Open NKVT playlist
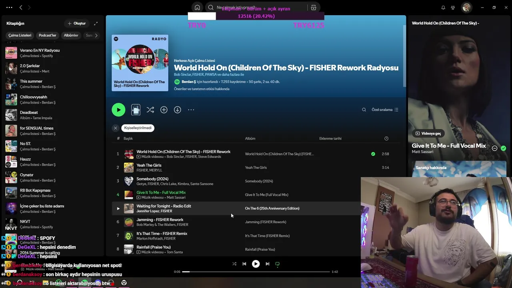Viewport: 512px width, 288px height. coord(53,224)
